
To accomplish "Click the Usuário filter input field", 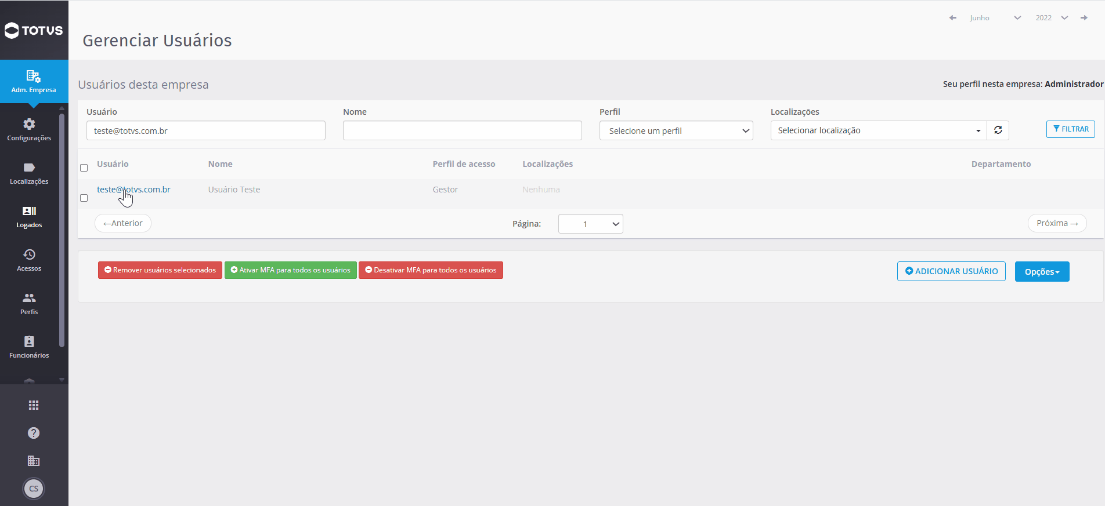I will pos(206,130).
